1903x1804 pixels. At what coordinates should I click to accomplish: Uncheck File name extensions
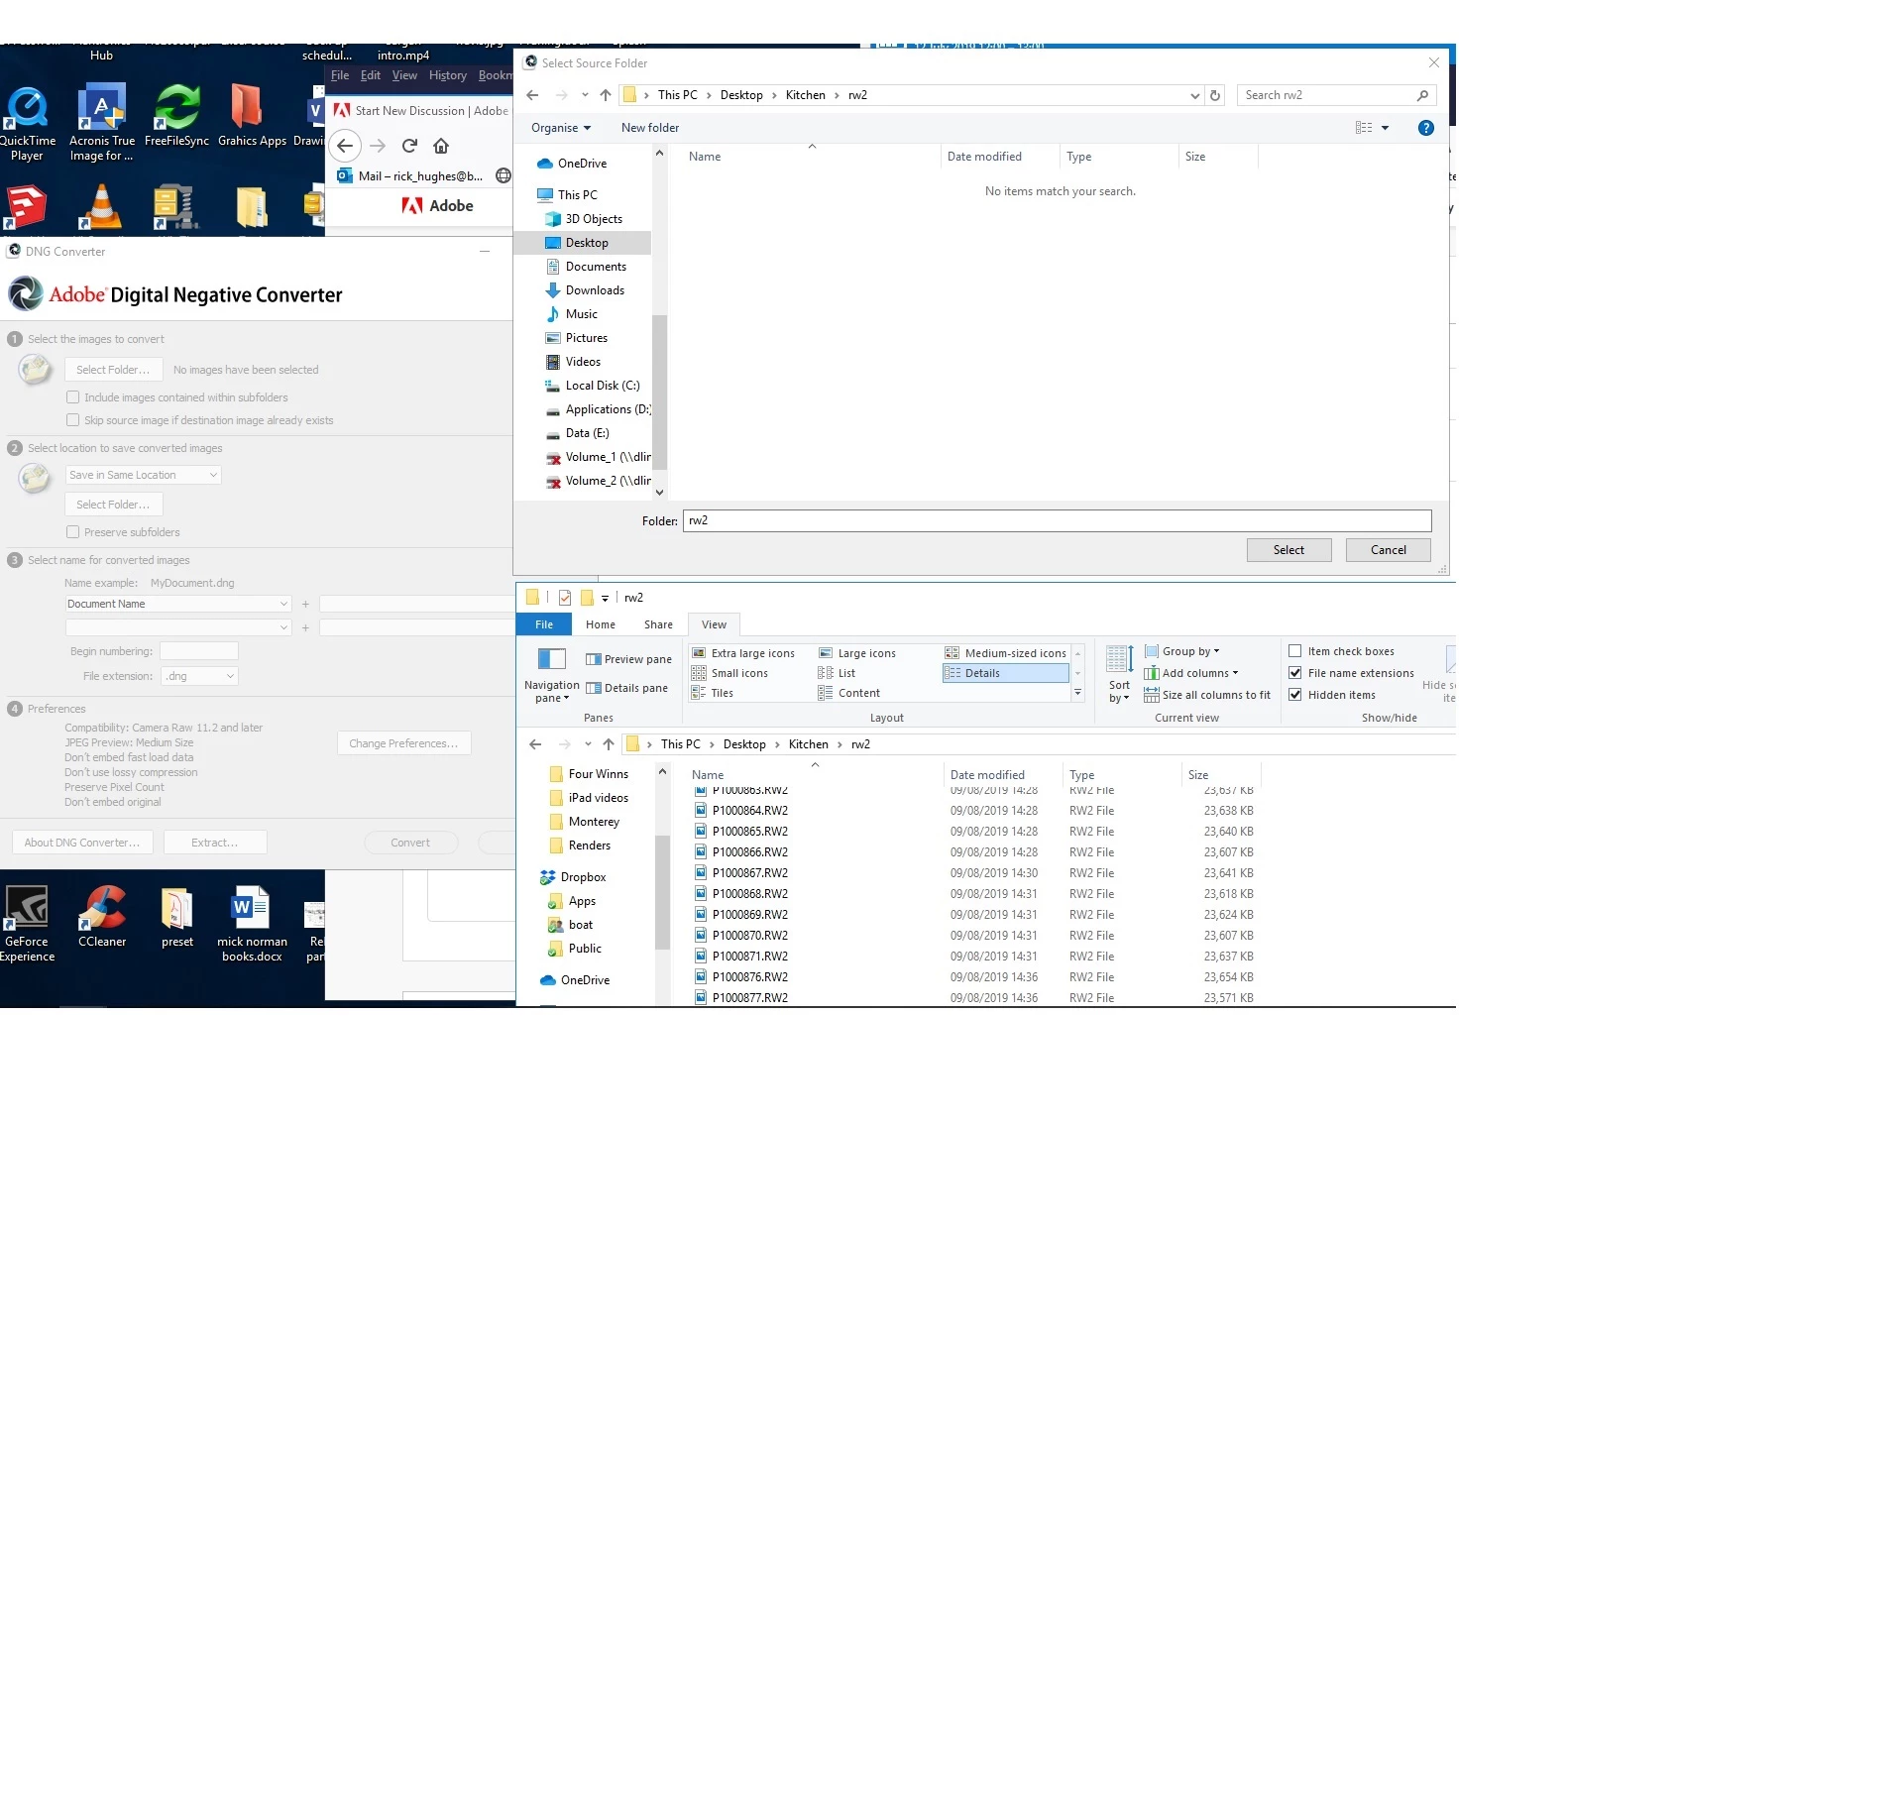(1294, 673)
